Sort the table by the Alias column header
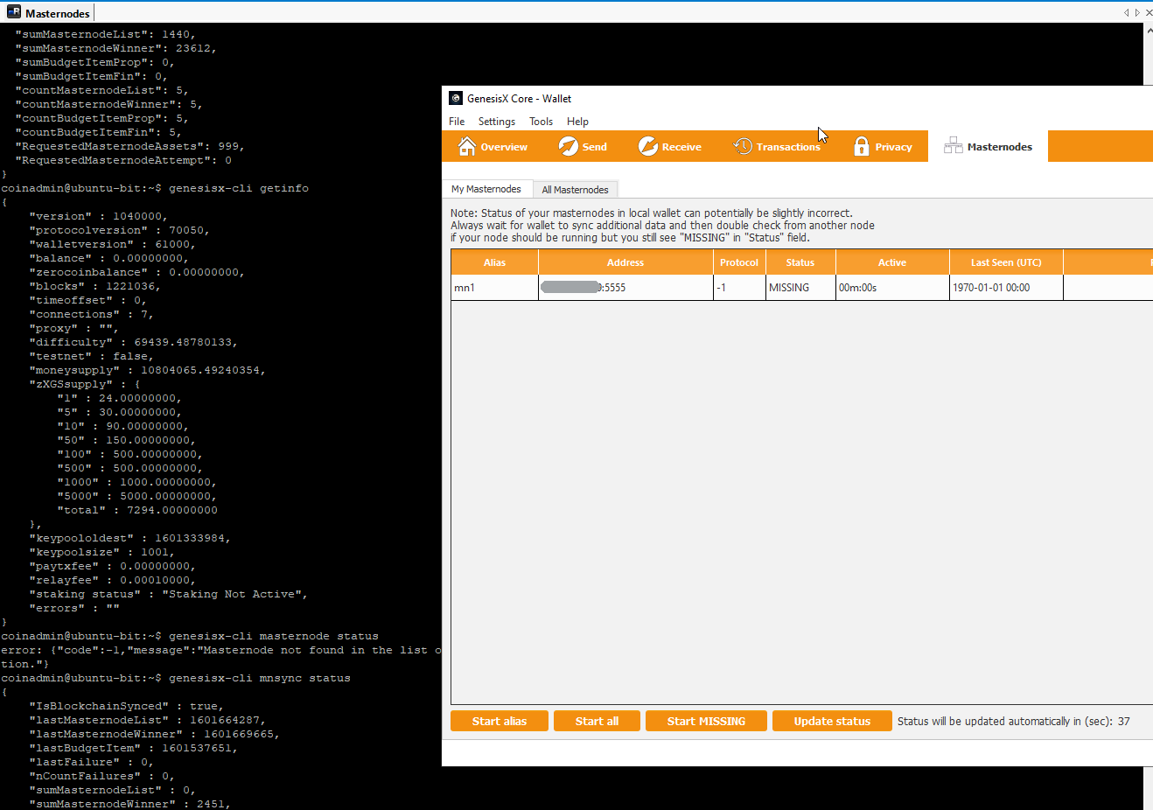The height and width of the screenshot is (810, 1153). coord(494,262)
